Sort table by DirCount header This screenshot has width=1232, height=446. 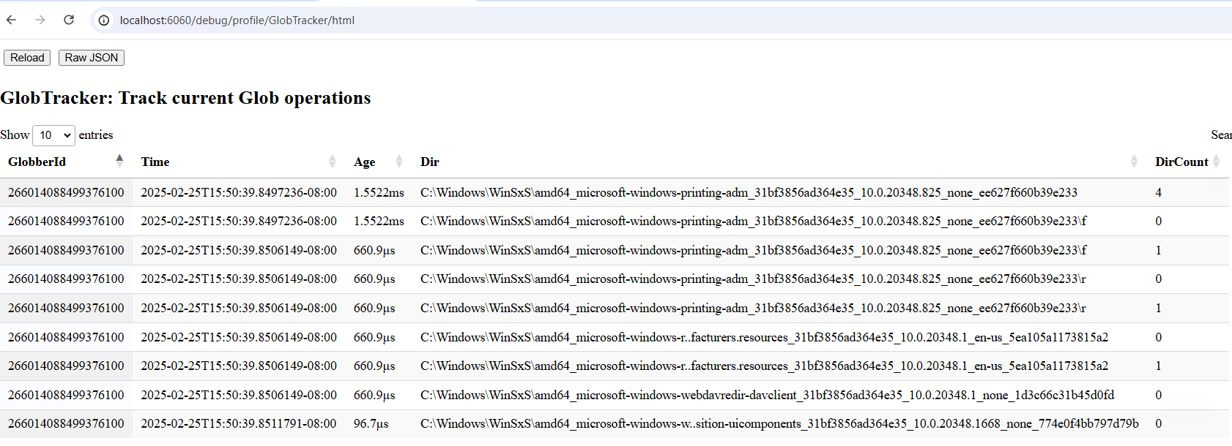tap(1181, 162)
